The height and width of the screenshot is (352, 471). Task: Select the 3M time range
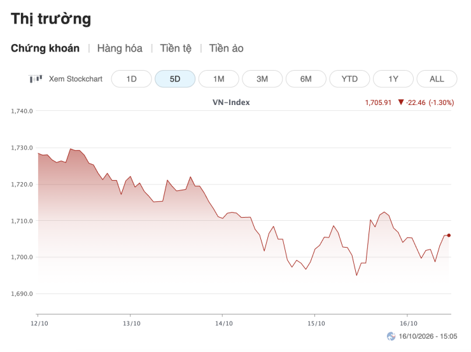tap(262, 79)
